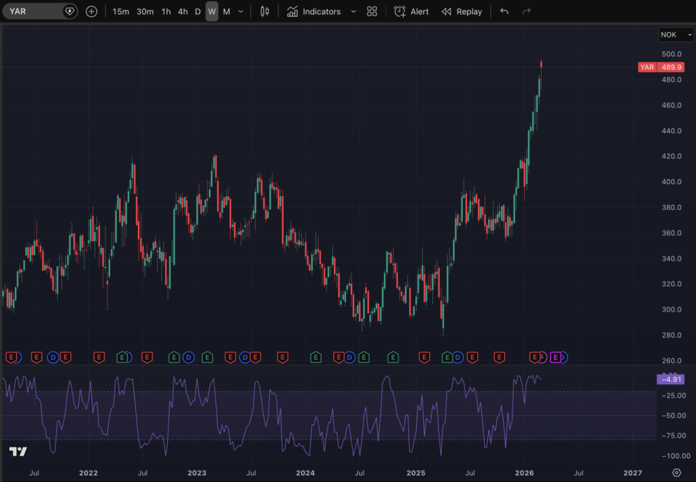Click the add symbol plus icon
The width and height of the screenshot is (696, 482).
(92, 12)
